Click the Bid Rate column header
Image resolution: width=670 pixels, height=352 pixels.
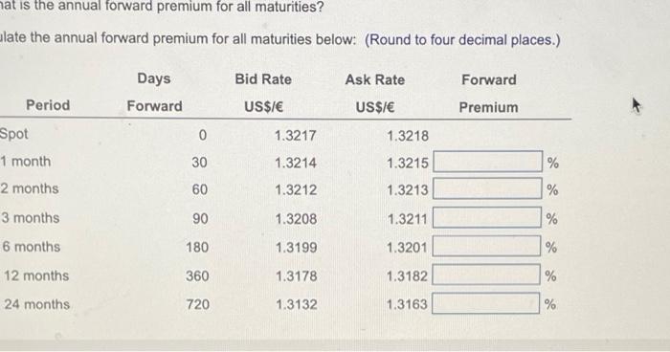(x=263, y=93)
